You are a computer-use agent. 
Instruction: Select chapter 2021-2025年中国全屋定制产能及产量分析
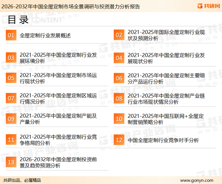(x=58, y=119)
